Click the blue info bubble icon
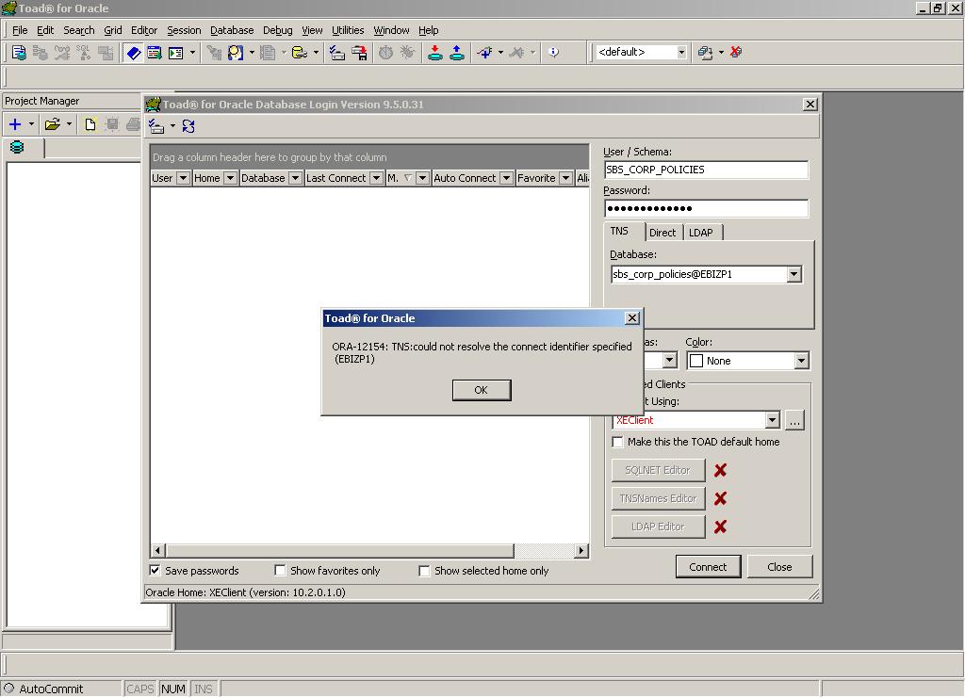 click(554, 53)
